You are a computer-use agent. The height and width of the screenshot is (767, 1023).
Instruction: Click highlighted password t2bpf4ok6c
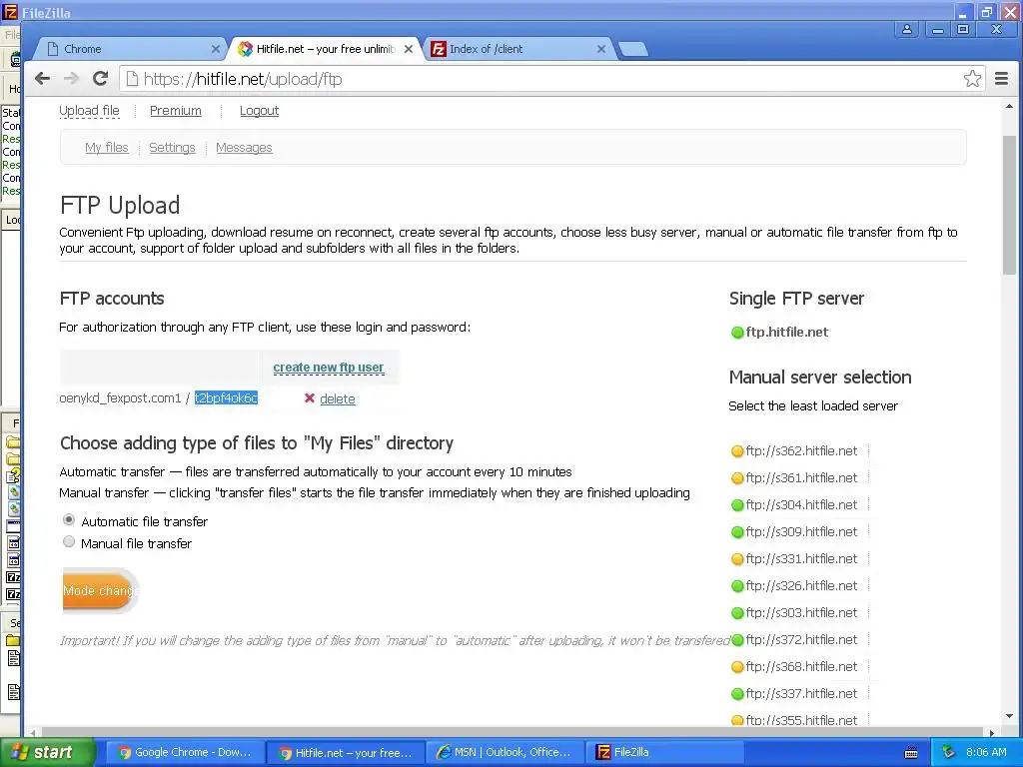226,397
